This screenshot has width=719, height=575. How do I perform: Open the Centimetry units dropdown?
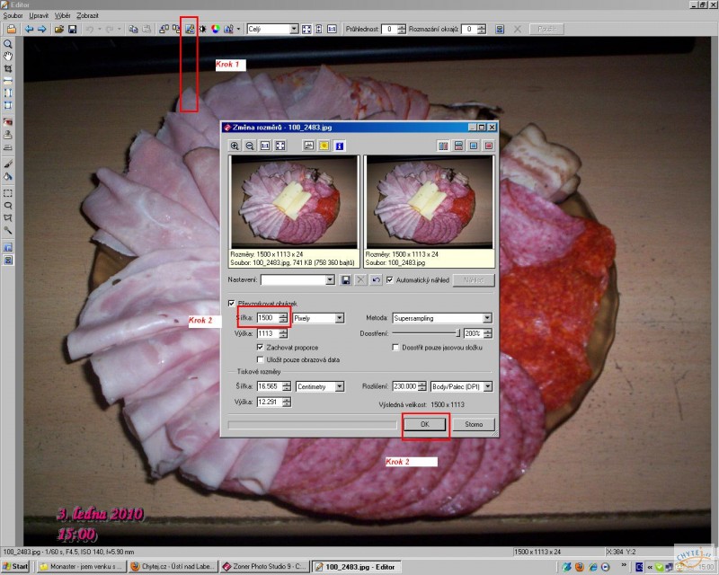(x=340, y=386)
